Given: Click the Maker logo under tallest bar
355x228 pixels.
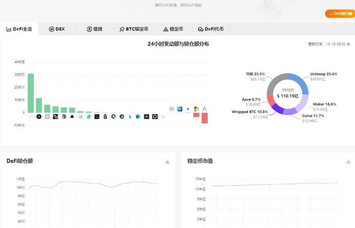Looking at the screenshot, I should (31, 117).
